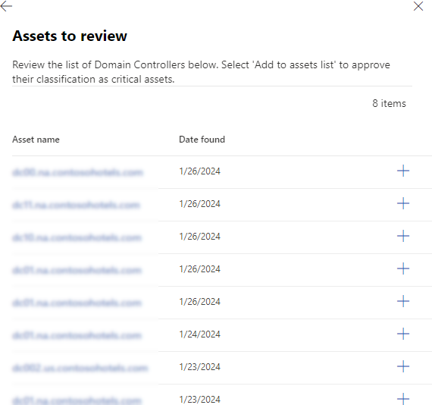Add the third row's asset via plus icon
The height and width of the screenshot is (405, 432).
pos(402,236)
